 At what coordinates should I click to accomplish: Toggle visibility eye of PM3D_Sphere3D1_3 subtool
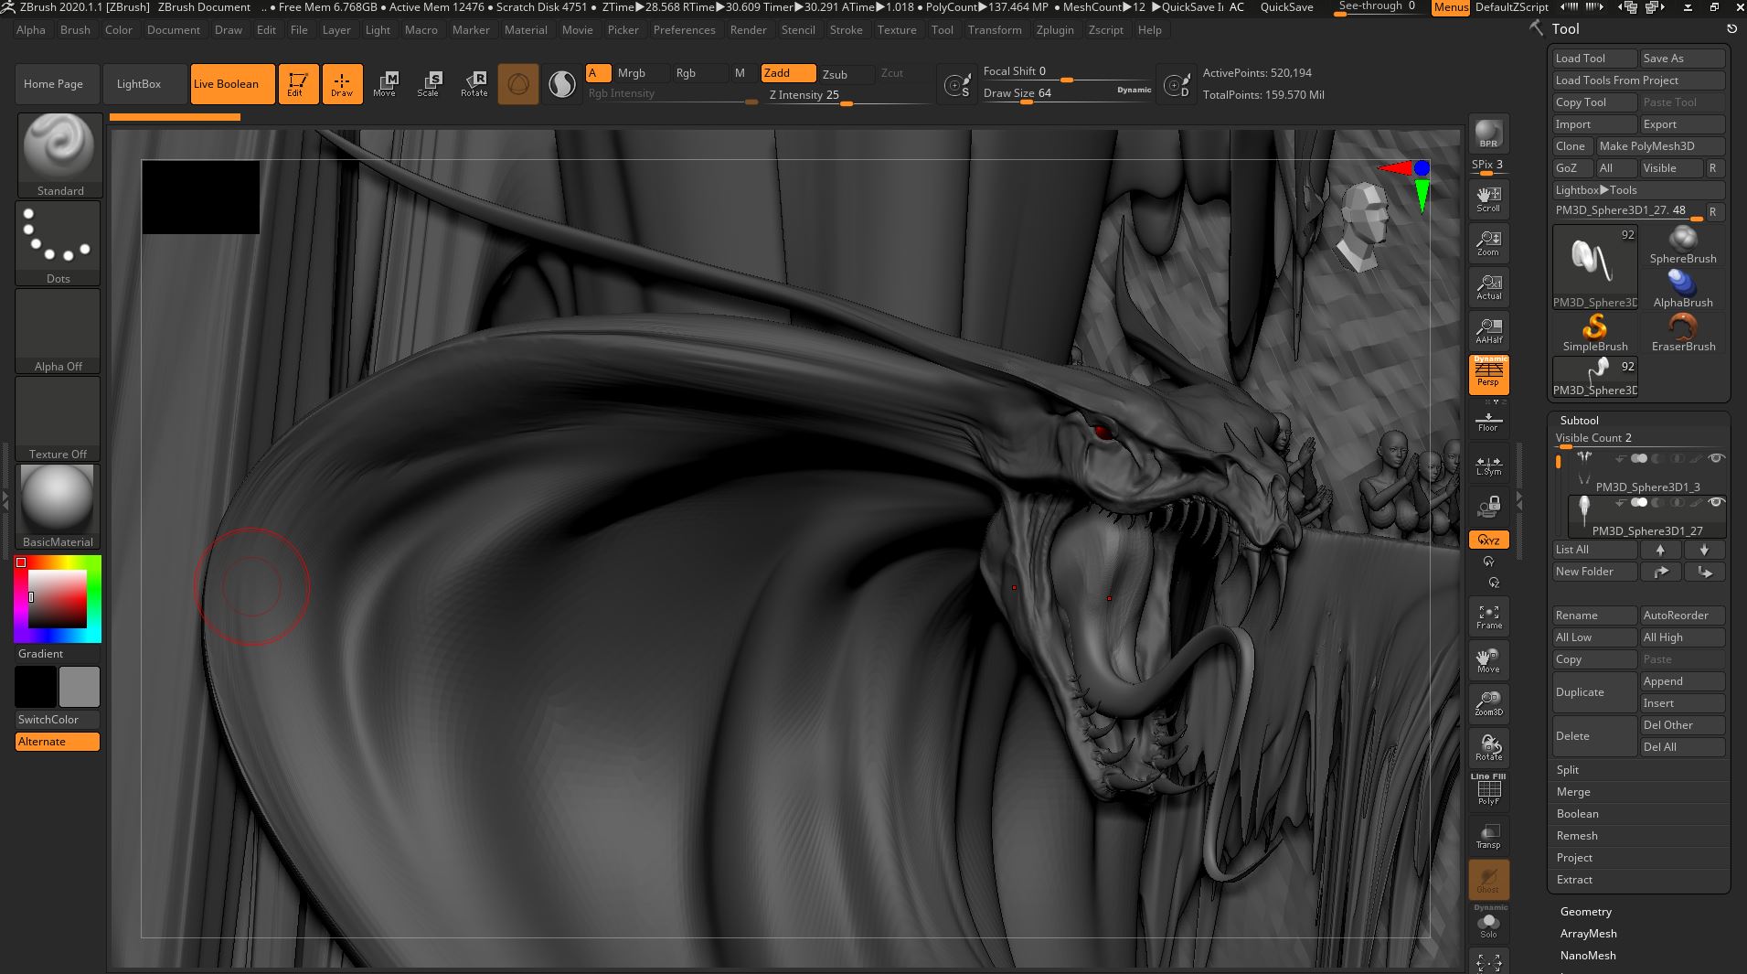1716,458
